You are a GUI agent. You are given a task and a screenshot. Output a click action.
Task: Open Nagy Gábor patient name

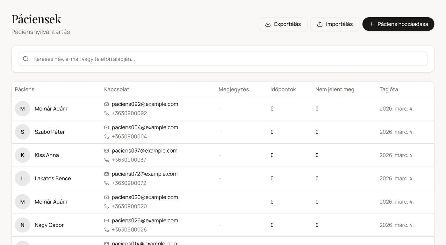49,225
